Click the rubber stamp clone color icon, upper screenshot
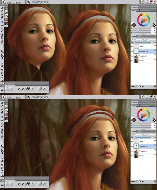 (x=154, y=25)
